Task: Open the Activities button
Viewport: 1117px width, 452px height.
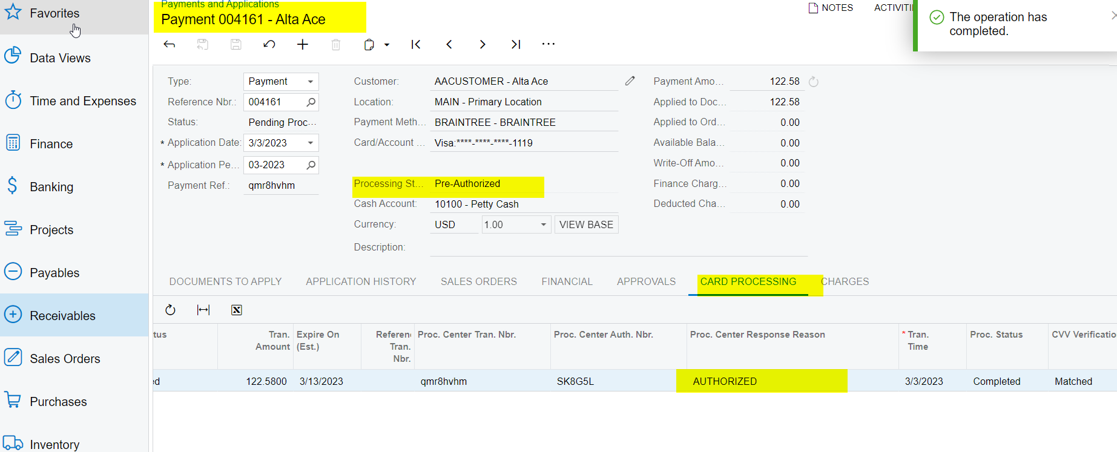Action: point(894,8)
